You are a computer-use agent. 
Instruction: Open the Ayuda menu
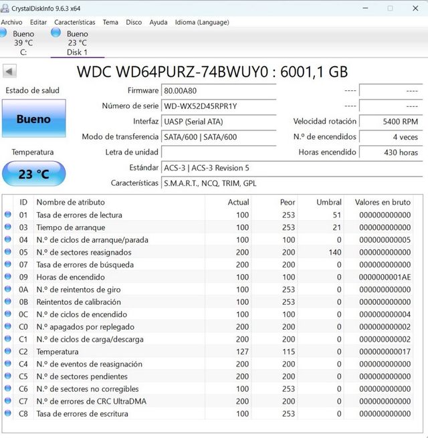point(158,22)
